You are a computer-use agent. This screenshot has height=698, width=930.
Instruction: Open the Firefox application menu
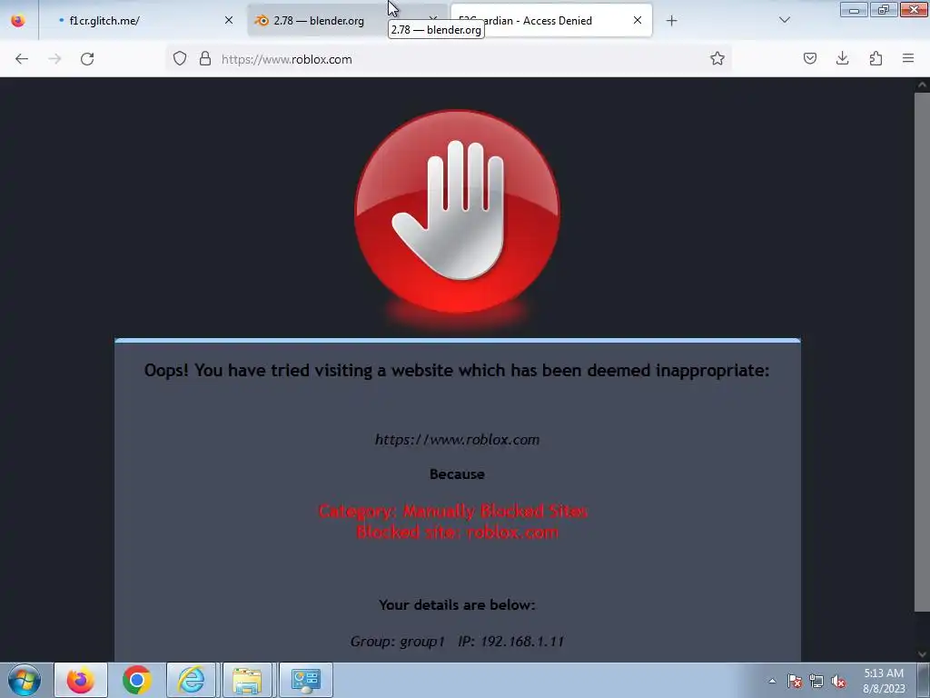pos(908,58)
